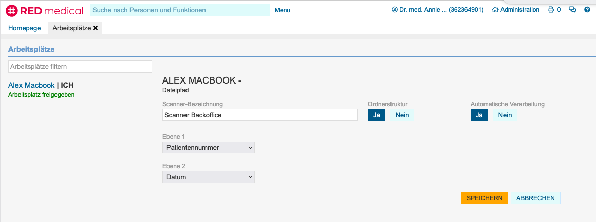Select the Alex Macbook workplace link
Screen dimensions: 596x222
pos(31,85)
